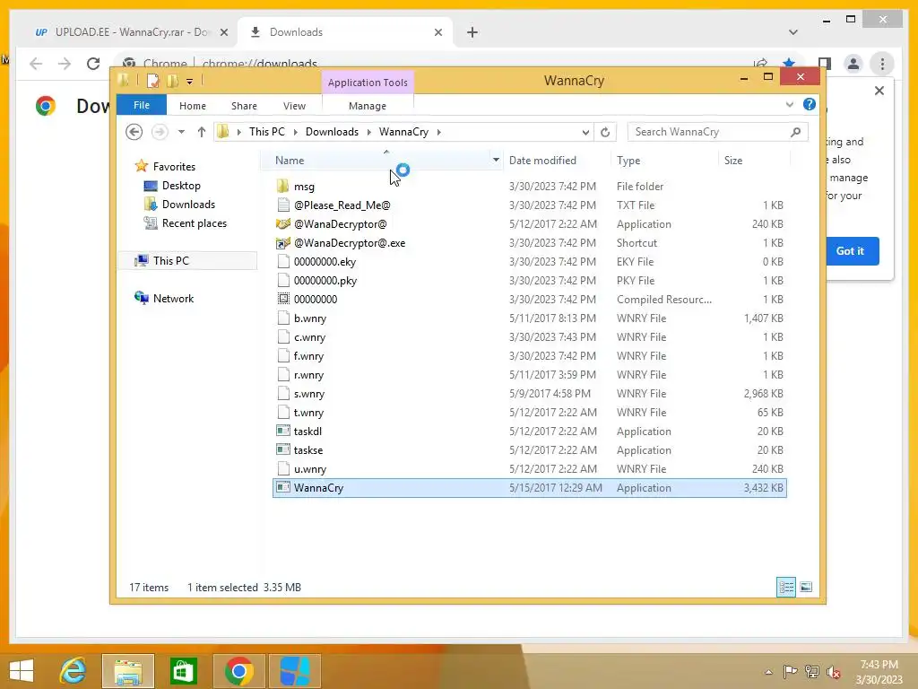This screenshot has width=918, height=689.
Task: Click the @Please_Read_Me@ text file icon
Action: (x=282, y=205)
